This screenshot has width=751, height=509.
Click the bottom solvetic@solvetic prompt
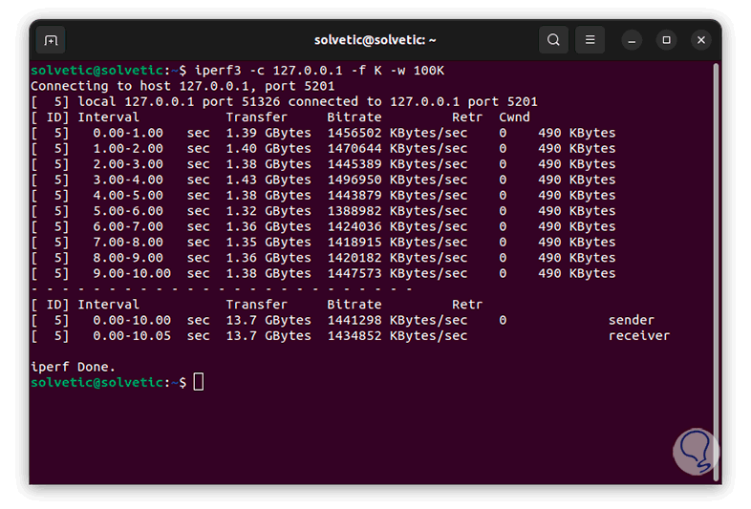click(97, 383)
